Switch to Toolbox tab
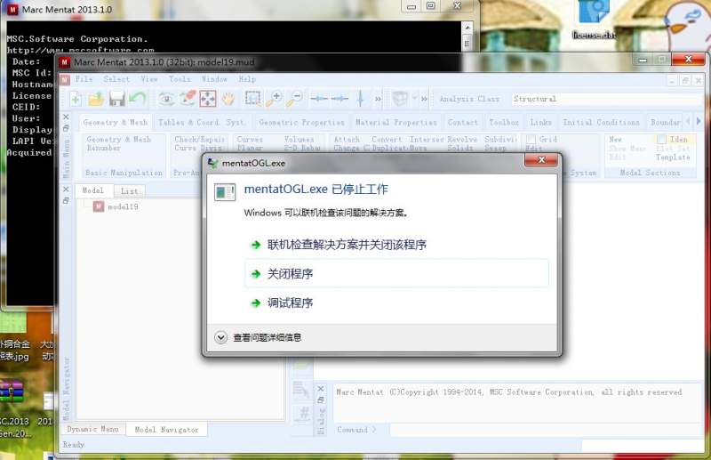This screenshot has width=711, height=460. (x=504, y=122)
